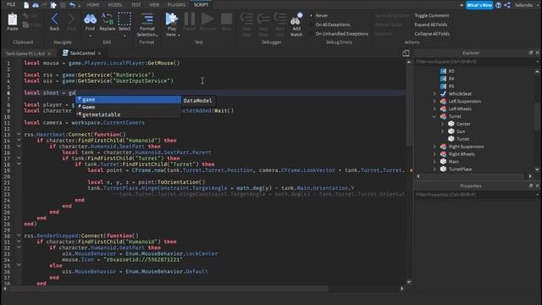Click the Main part icon in Explorer
The height and width of the screenshot is (305, 542).
(443, 162)
